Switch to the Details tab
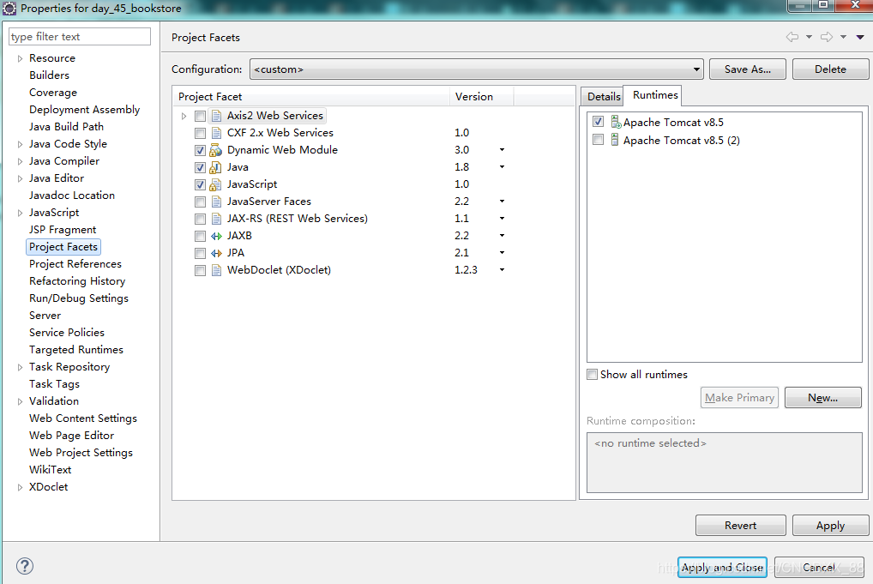The width and height of the screenshot is (873, 584). pos(604,96)
